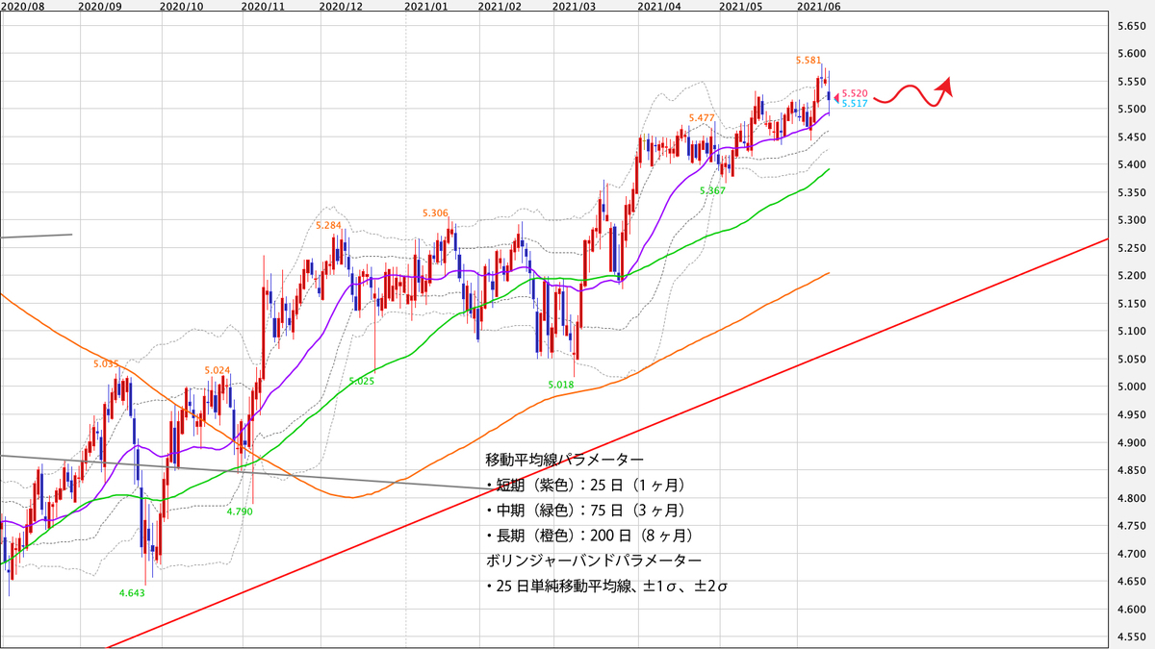Select the 2020/10 date label

pos(181,6)
